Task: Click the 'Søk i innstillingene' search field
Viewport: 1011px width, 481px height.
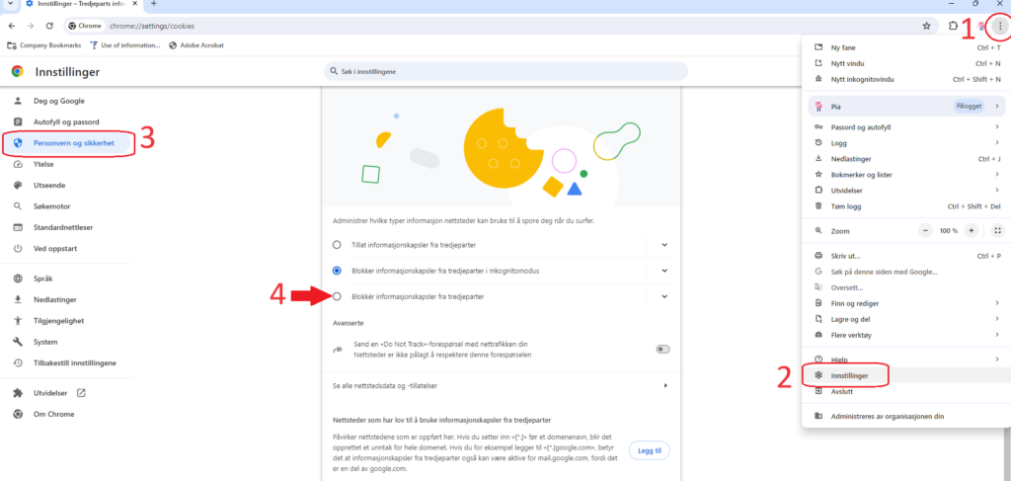Action: pyautogui.click(x=505, y=72)
